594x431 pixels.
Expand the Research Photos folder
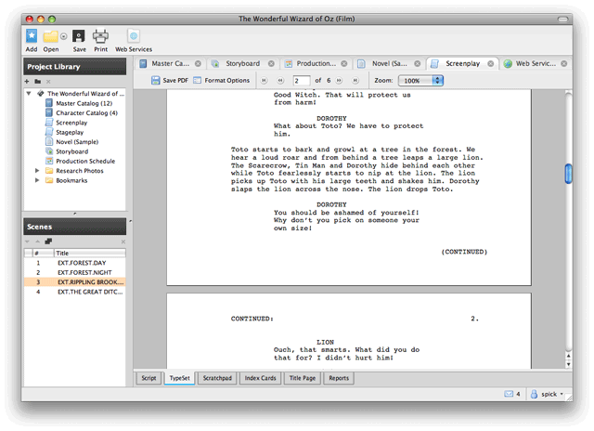click(x=37, y=171)
